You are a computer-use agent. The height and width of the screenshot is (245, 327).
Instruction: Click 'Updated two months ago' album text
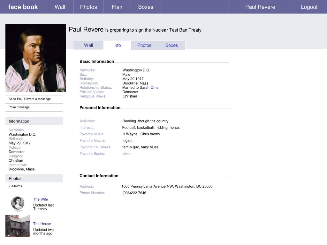click(43, 232)
